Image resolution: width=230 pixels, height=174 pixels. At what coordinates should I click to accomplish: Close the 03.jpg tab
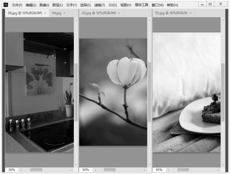click(119, 13)
